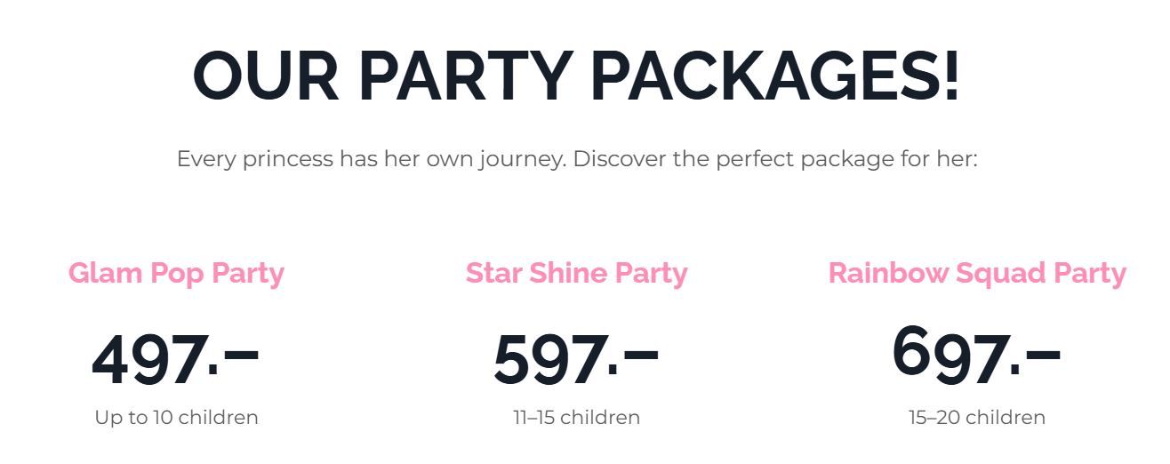Screen dimensions: 1170x464
Task: Click the word 'PARTY' in the main heading
Action: point(465,76)
